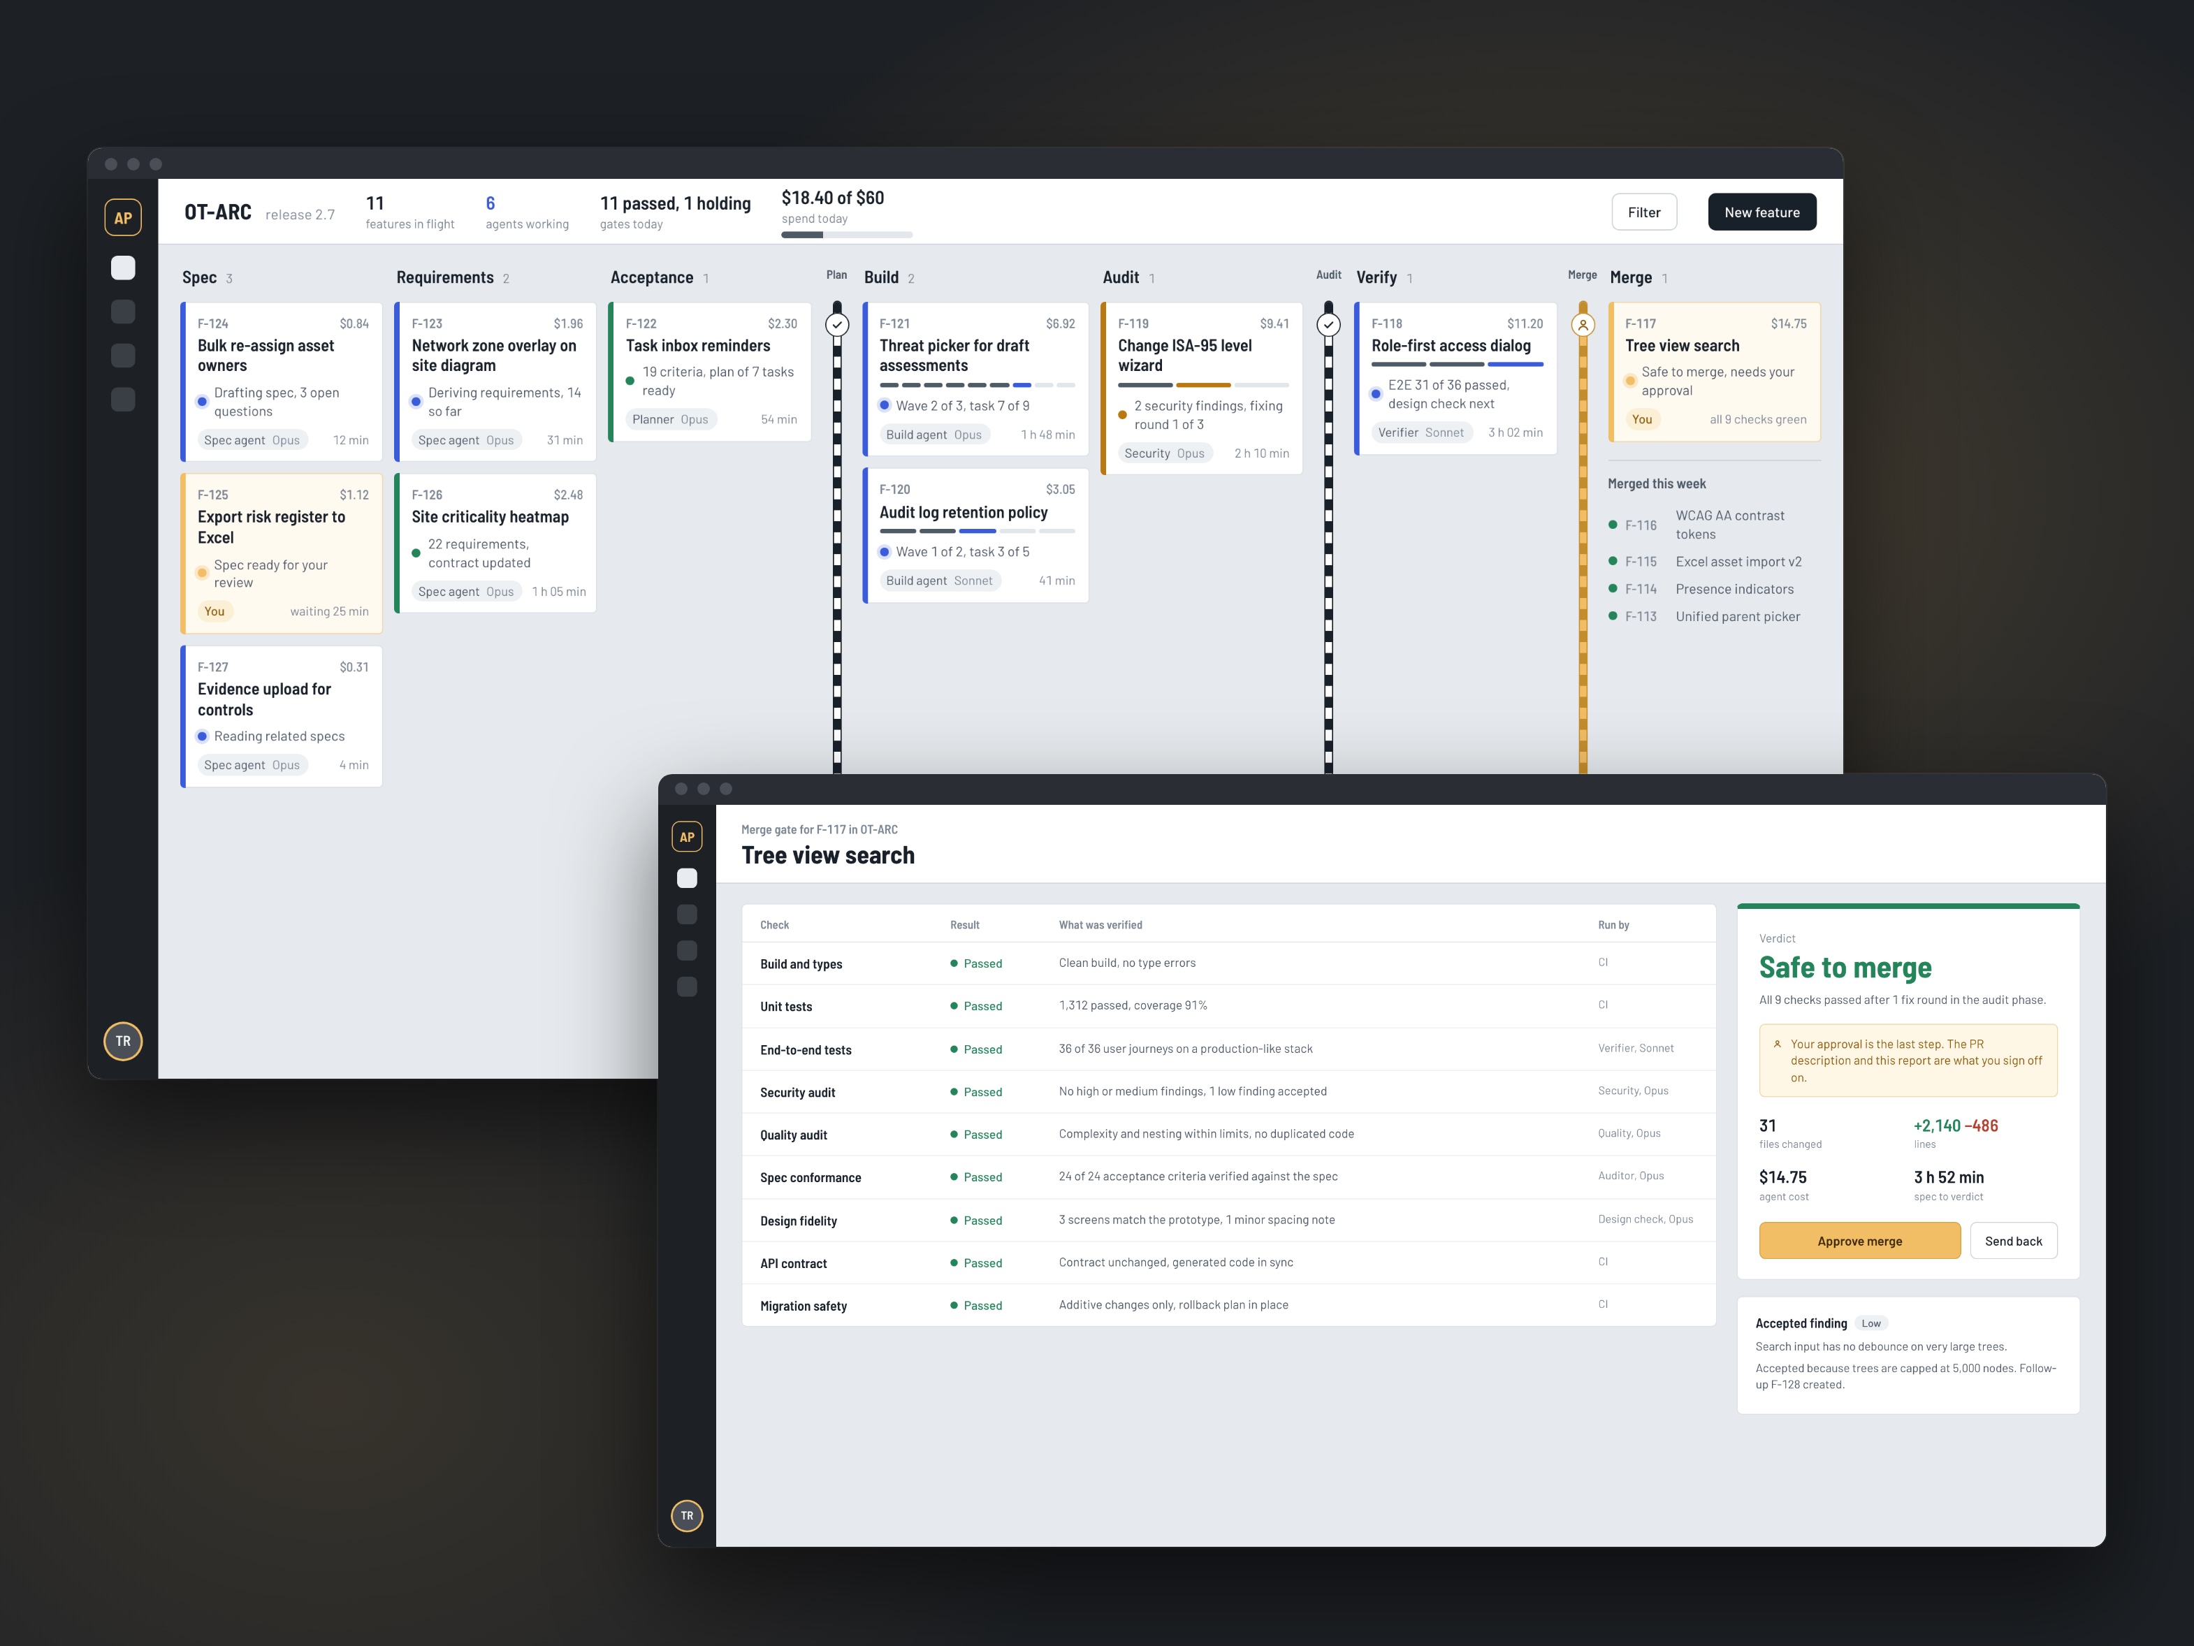
Task: Click the AP logo in merge gate window
Action: point(686,837)
